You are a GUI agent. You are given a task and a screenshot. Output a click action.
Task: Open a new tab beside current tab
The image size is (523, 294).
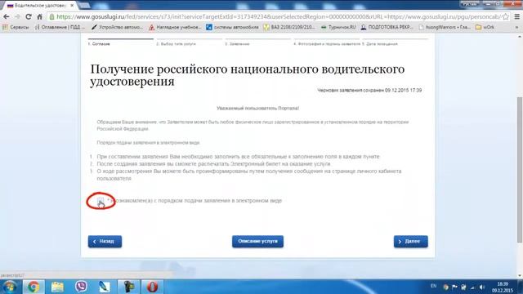click(84, 6)
